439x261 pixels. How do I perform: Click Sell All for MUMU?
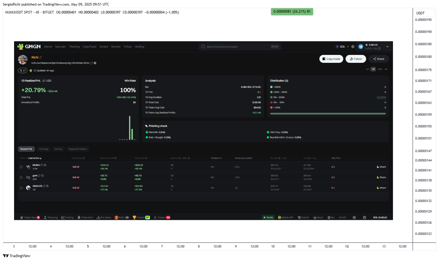click(x=76, y=167)
